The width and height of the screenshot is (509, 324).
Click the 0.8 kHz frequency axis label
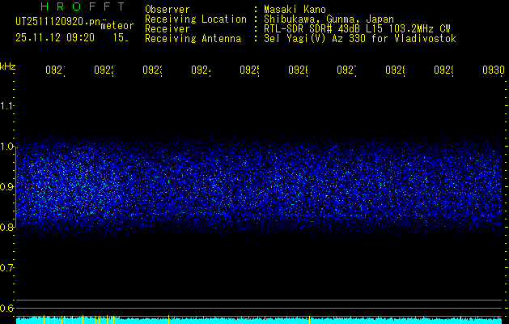click(x=6, y=227)
